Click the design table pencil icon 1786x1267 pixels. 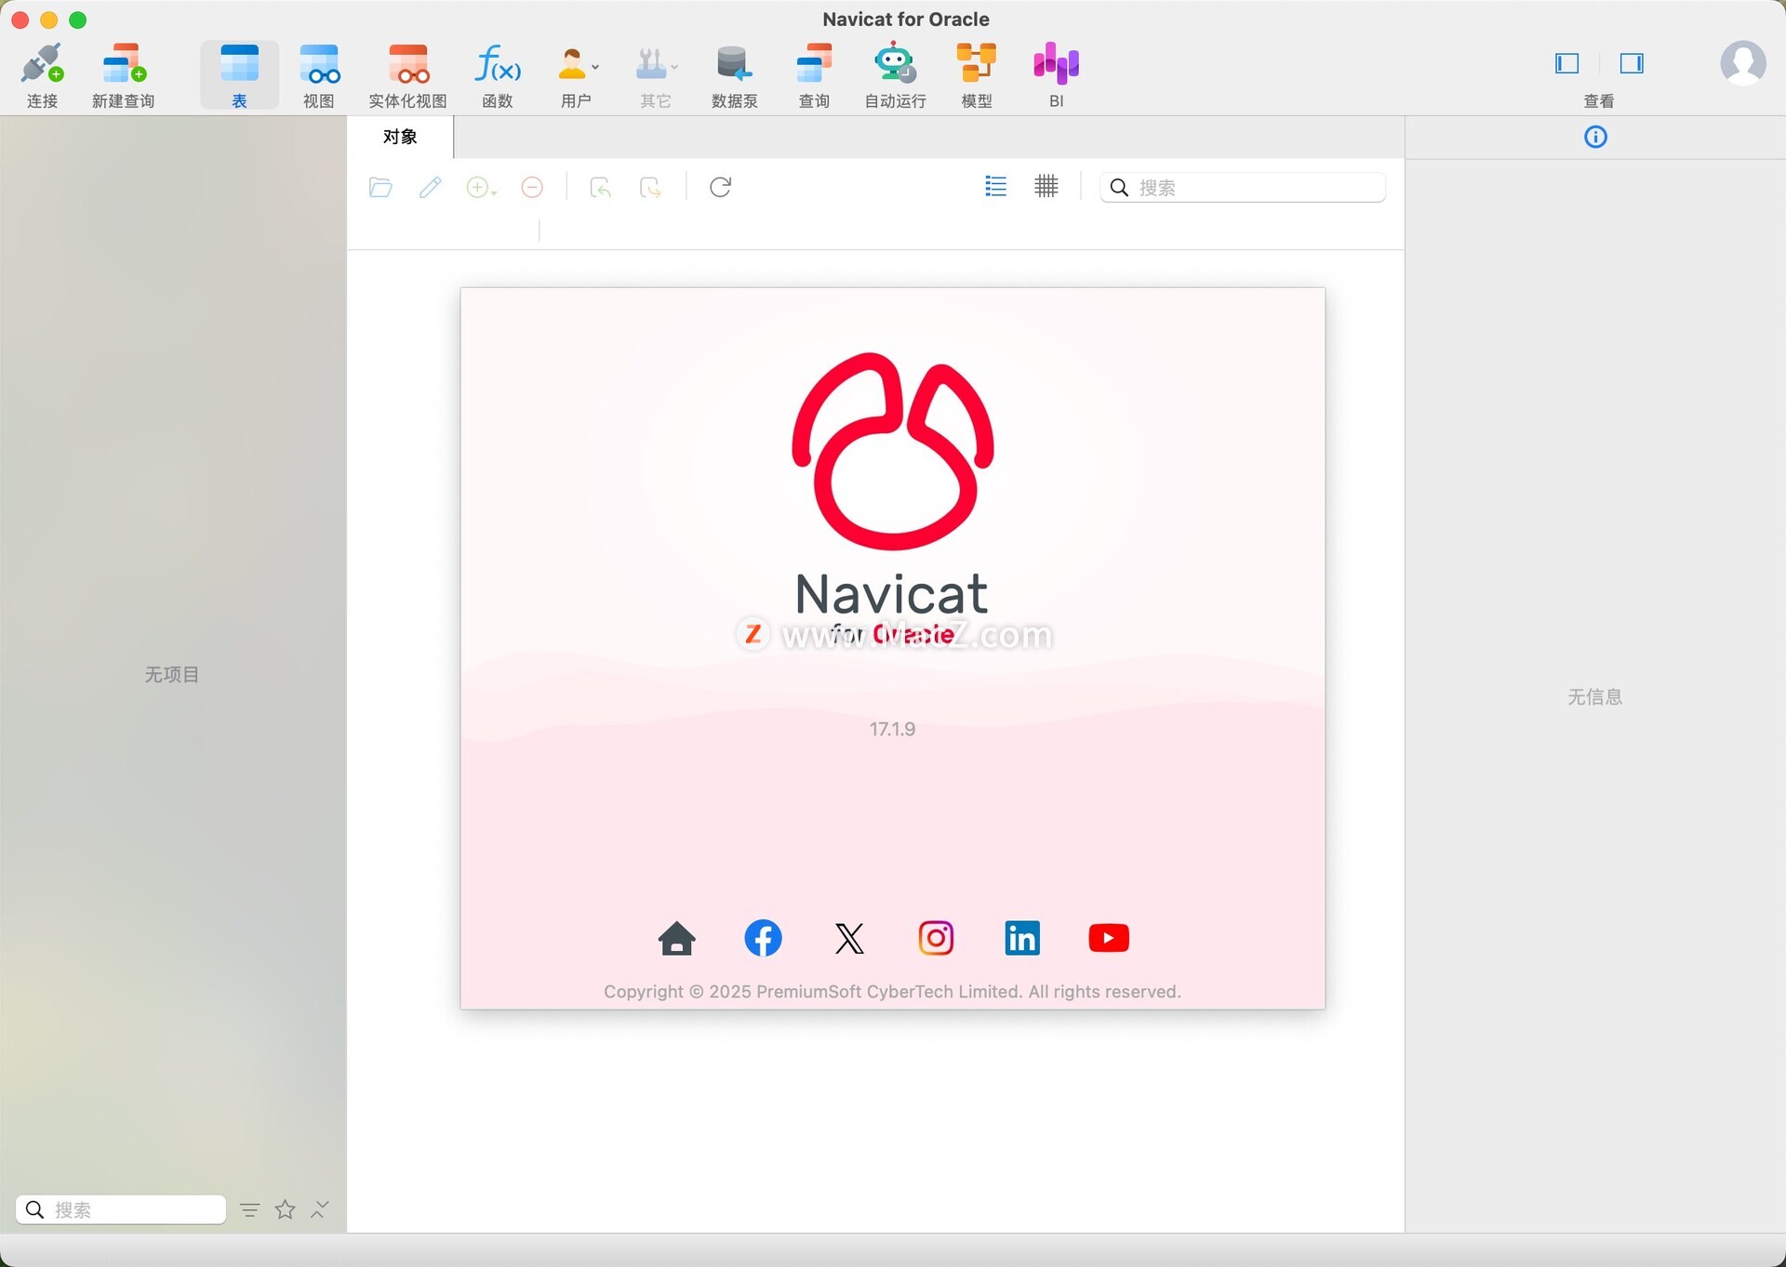430,188
